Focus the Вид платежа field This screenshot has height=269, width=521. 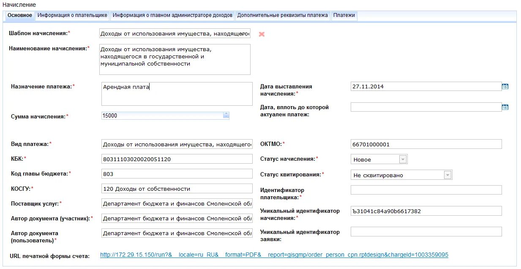[177, 144]
